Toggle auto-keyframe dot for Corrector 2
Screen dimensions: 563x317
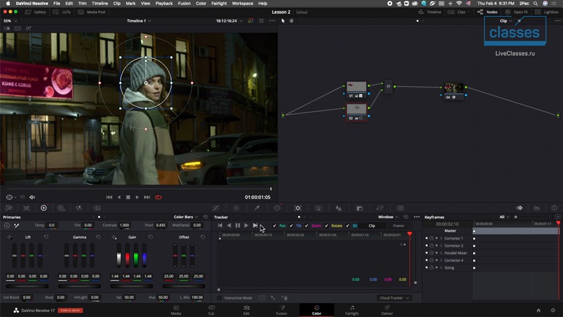click(x=437, y=246)
